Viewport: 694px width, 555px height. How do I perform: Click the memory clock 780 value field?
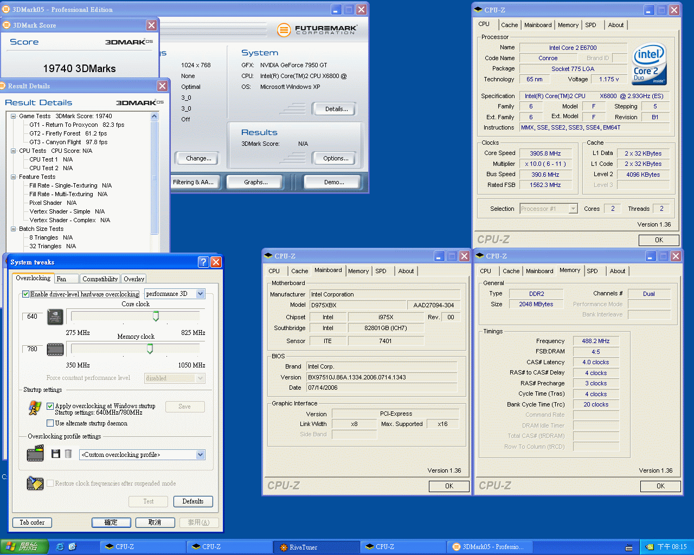tap(33, 349)
